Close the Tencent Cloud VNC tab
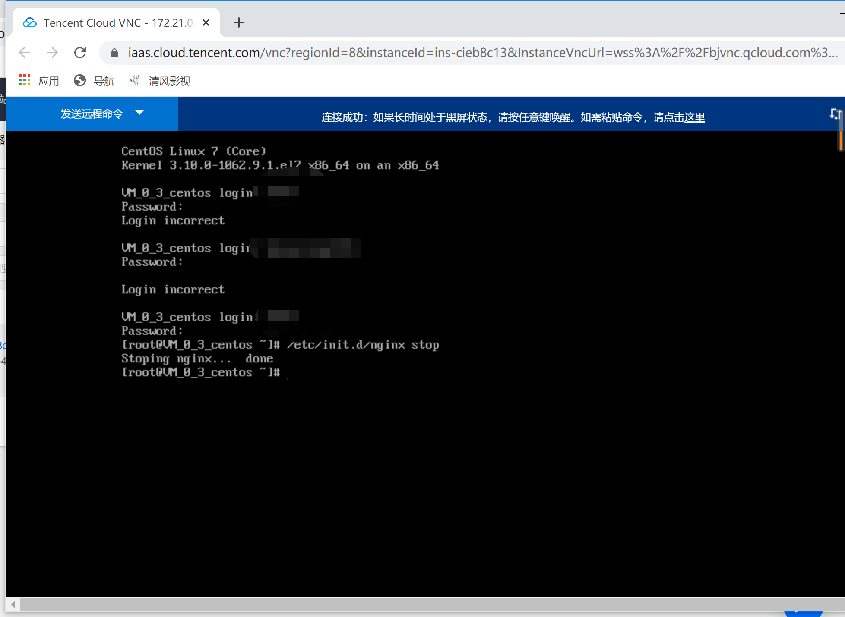Screen dimensions: 845x617 206,22
